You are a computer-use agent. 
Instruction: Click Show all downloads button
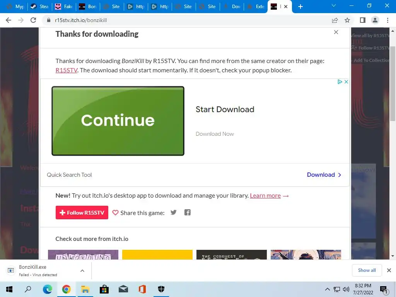tap(367, 270)
